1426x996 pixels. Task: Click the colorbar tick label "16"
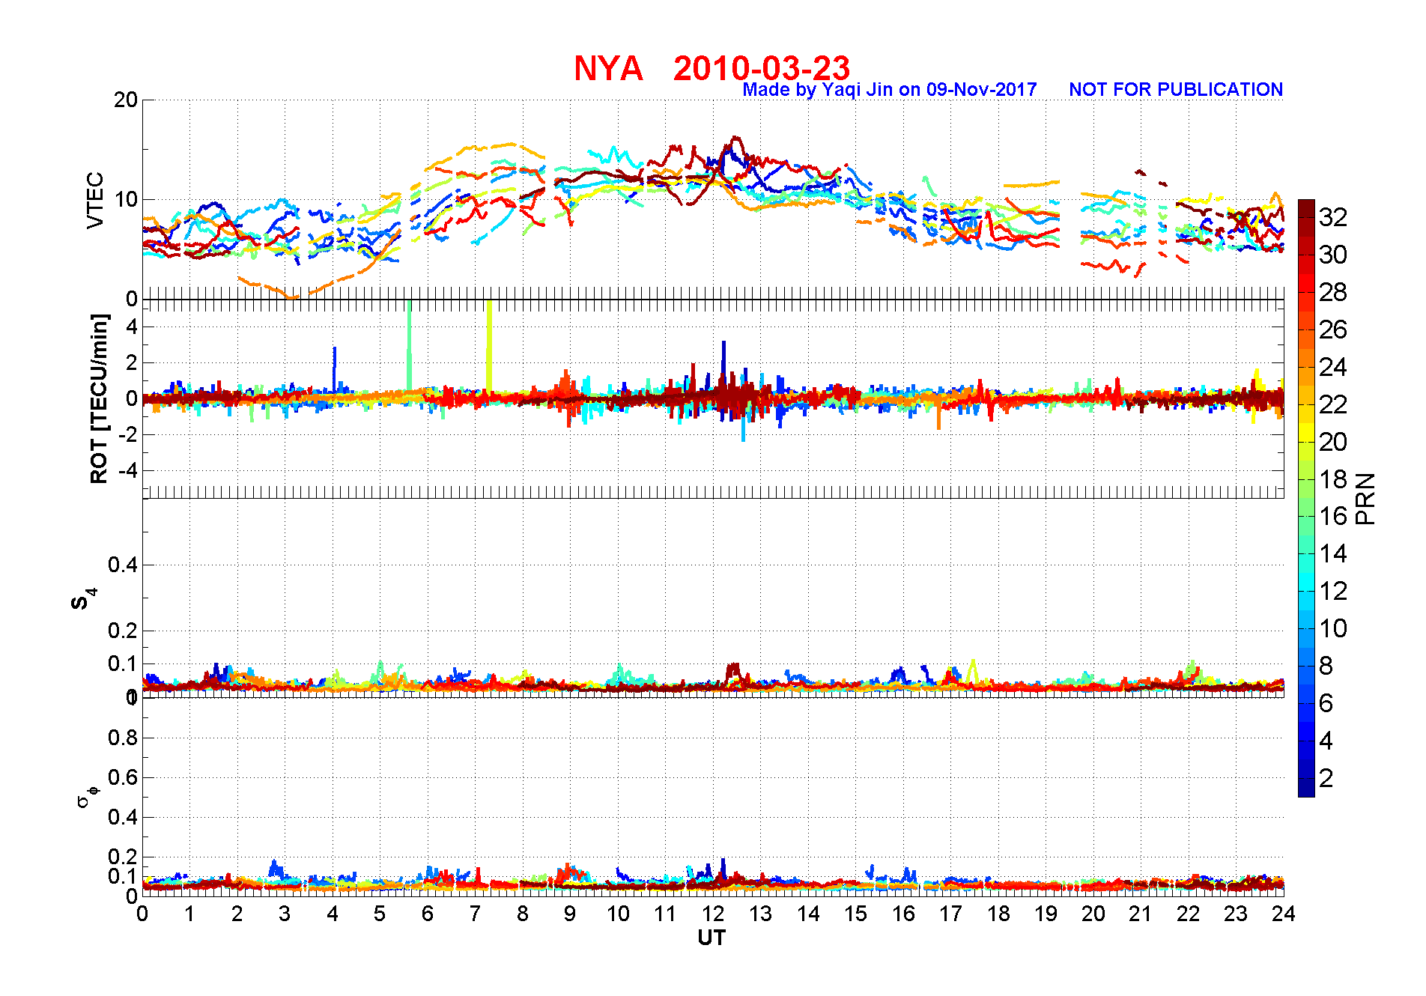[1333, 516]
